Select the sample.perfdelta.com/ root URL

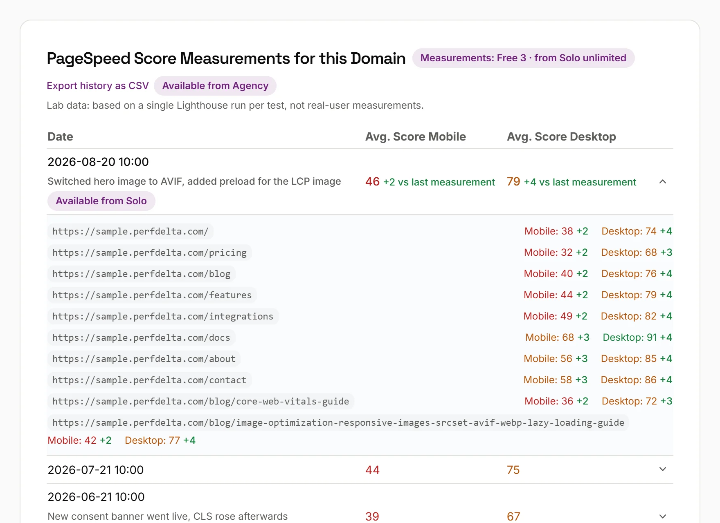point(130,231)
